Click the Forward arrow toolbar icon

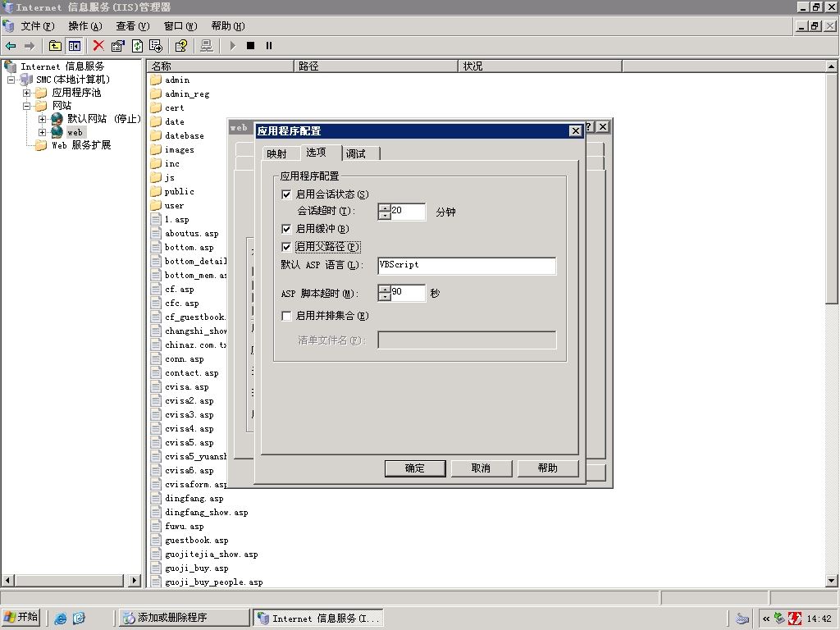30,46
